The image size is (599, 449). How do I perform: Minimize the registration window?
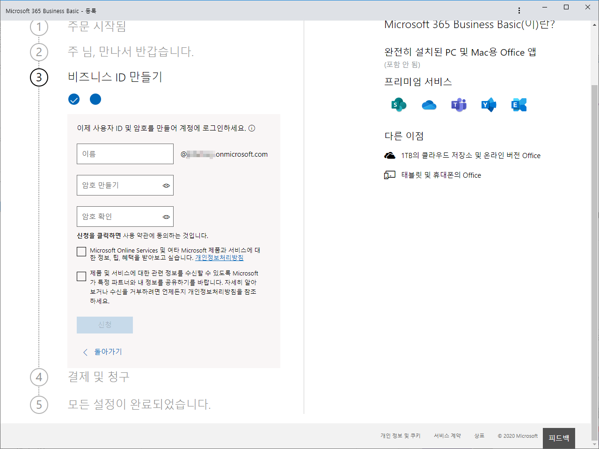(x=545, y=7)
